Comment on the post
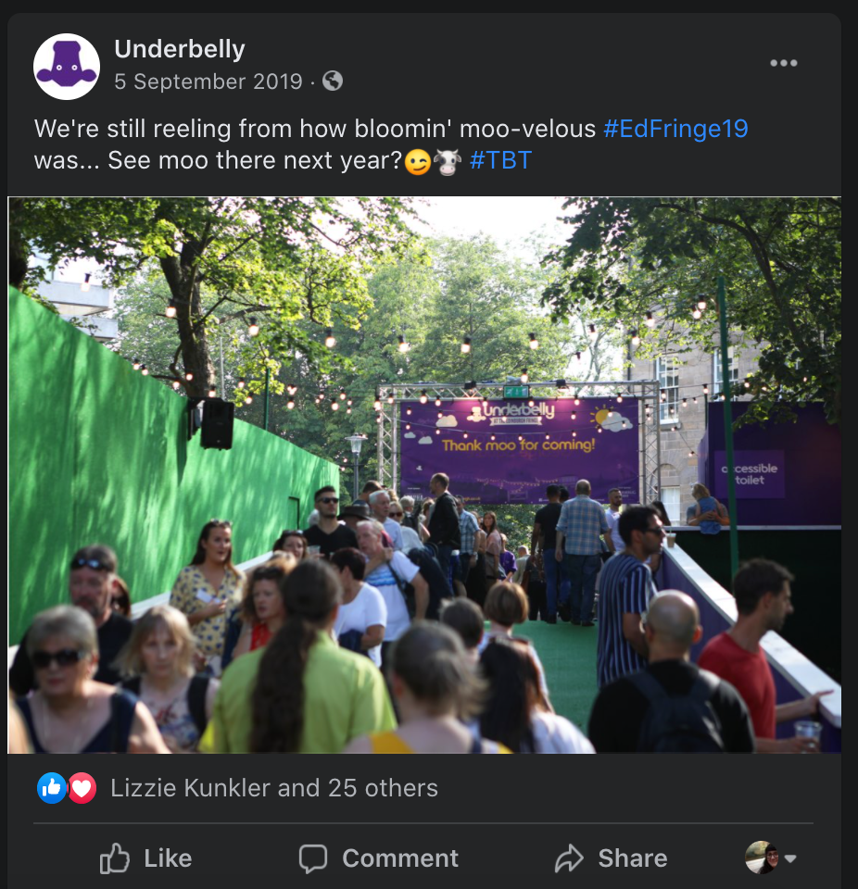The height and width of the screenshot is (889, 858). click(x=378, y=858)
